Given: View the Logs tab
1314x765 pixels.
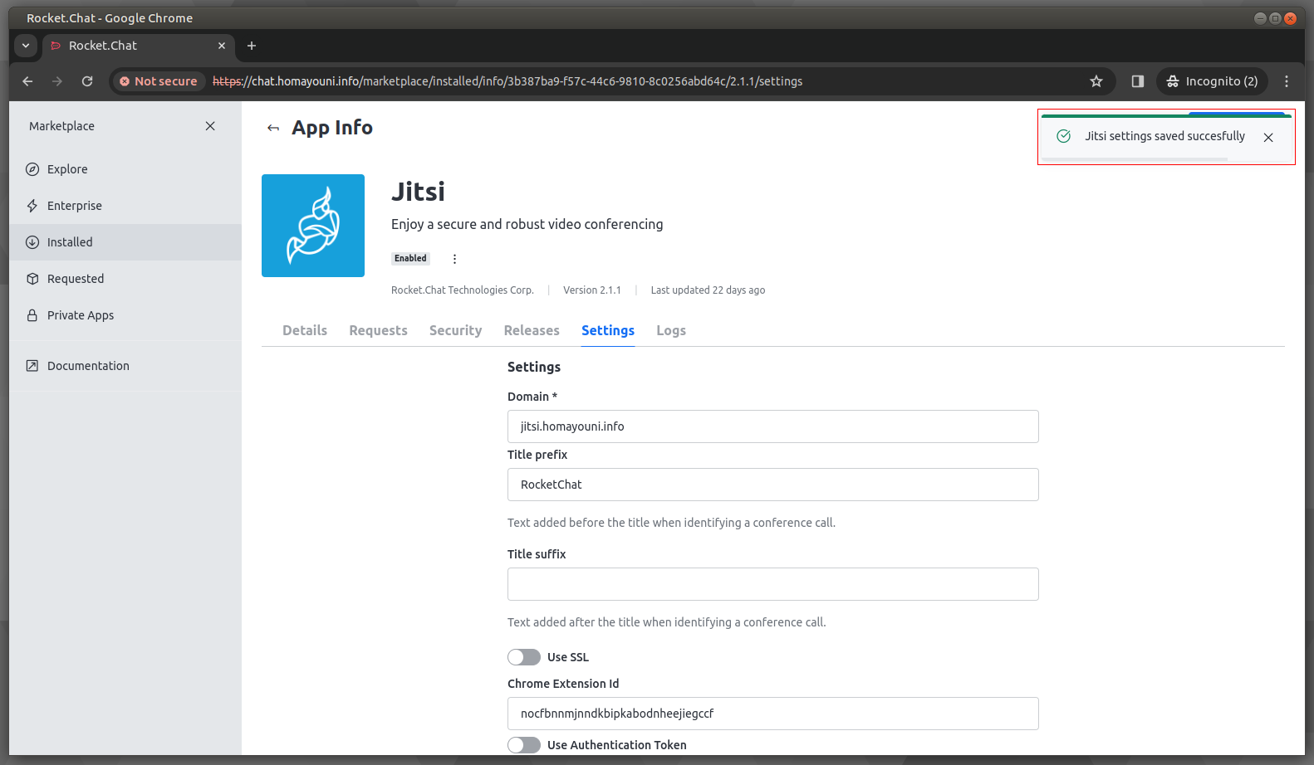Looking at the screenshot, I should point(671,330).
